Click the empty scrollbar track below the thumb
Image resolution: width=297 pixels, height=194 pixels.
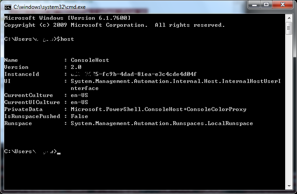tap(289, 110)
